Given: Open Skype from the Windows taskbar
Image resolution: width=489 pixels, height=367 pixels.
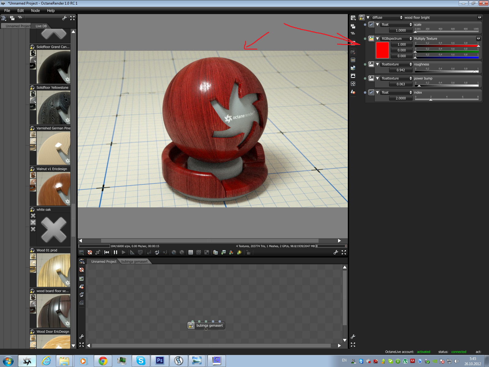Looking at the screenshot, I should [x=141, y=361].
